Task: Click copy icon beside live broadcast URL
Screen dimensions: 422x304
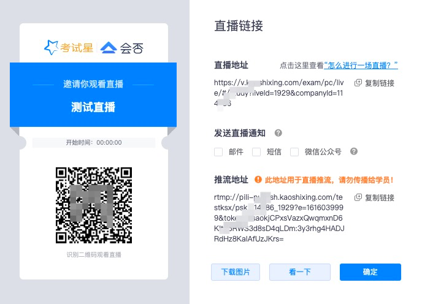Action: click(x=358, y=83)
